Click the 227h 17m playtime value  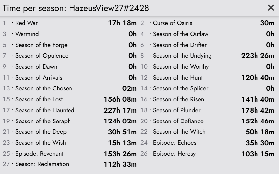(120, 110)
